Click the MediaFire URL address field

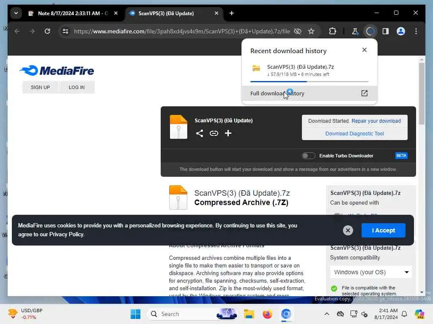182,31
